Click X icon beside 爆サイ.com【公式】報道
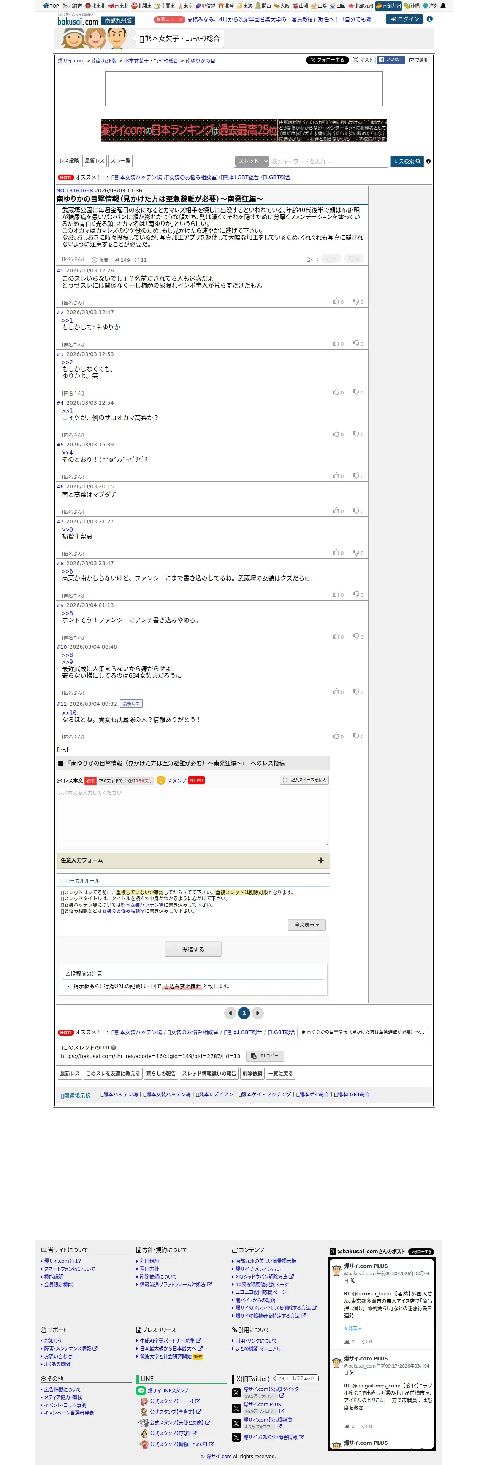Image resolution: width=488 pixels, height=1465 pixels. pyautogui.click(x=236, y=1424)
